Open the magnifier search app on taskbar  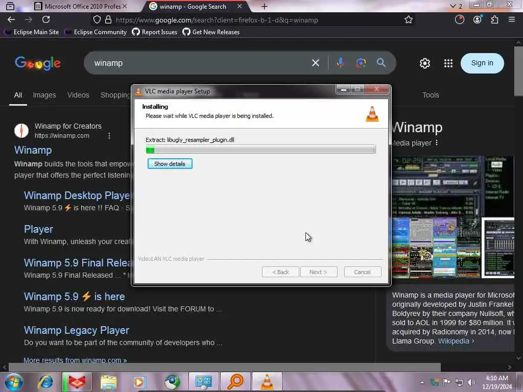[x=235, y=382]
